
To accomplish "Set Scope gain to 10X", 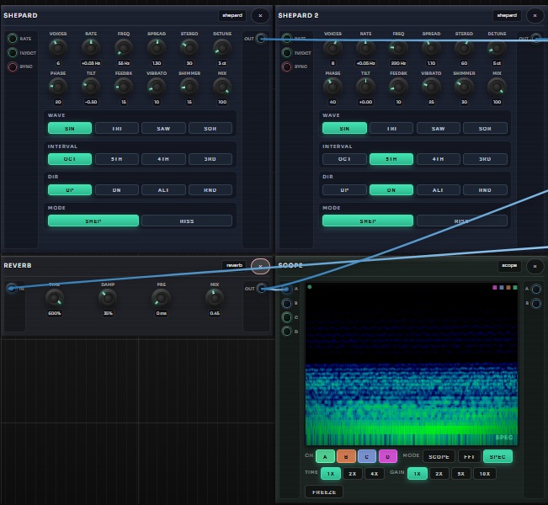I will point(482,474).
